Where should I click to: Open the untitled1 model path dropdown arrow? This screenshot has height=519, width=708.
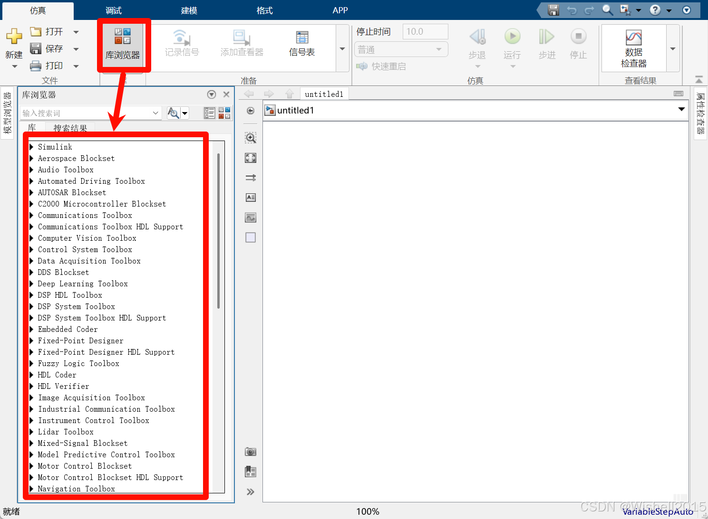point(681,110)
